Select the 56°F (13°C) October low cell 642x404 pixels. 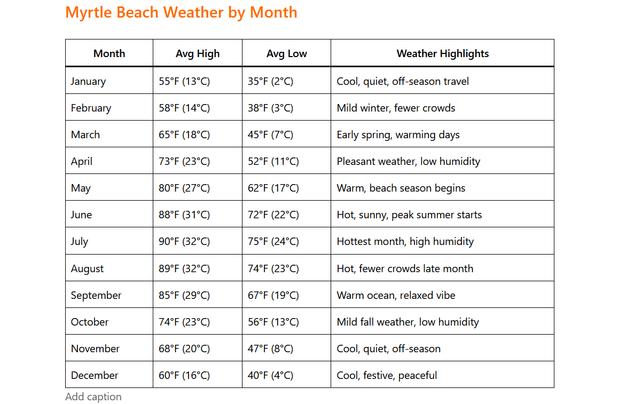point(273,322)
